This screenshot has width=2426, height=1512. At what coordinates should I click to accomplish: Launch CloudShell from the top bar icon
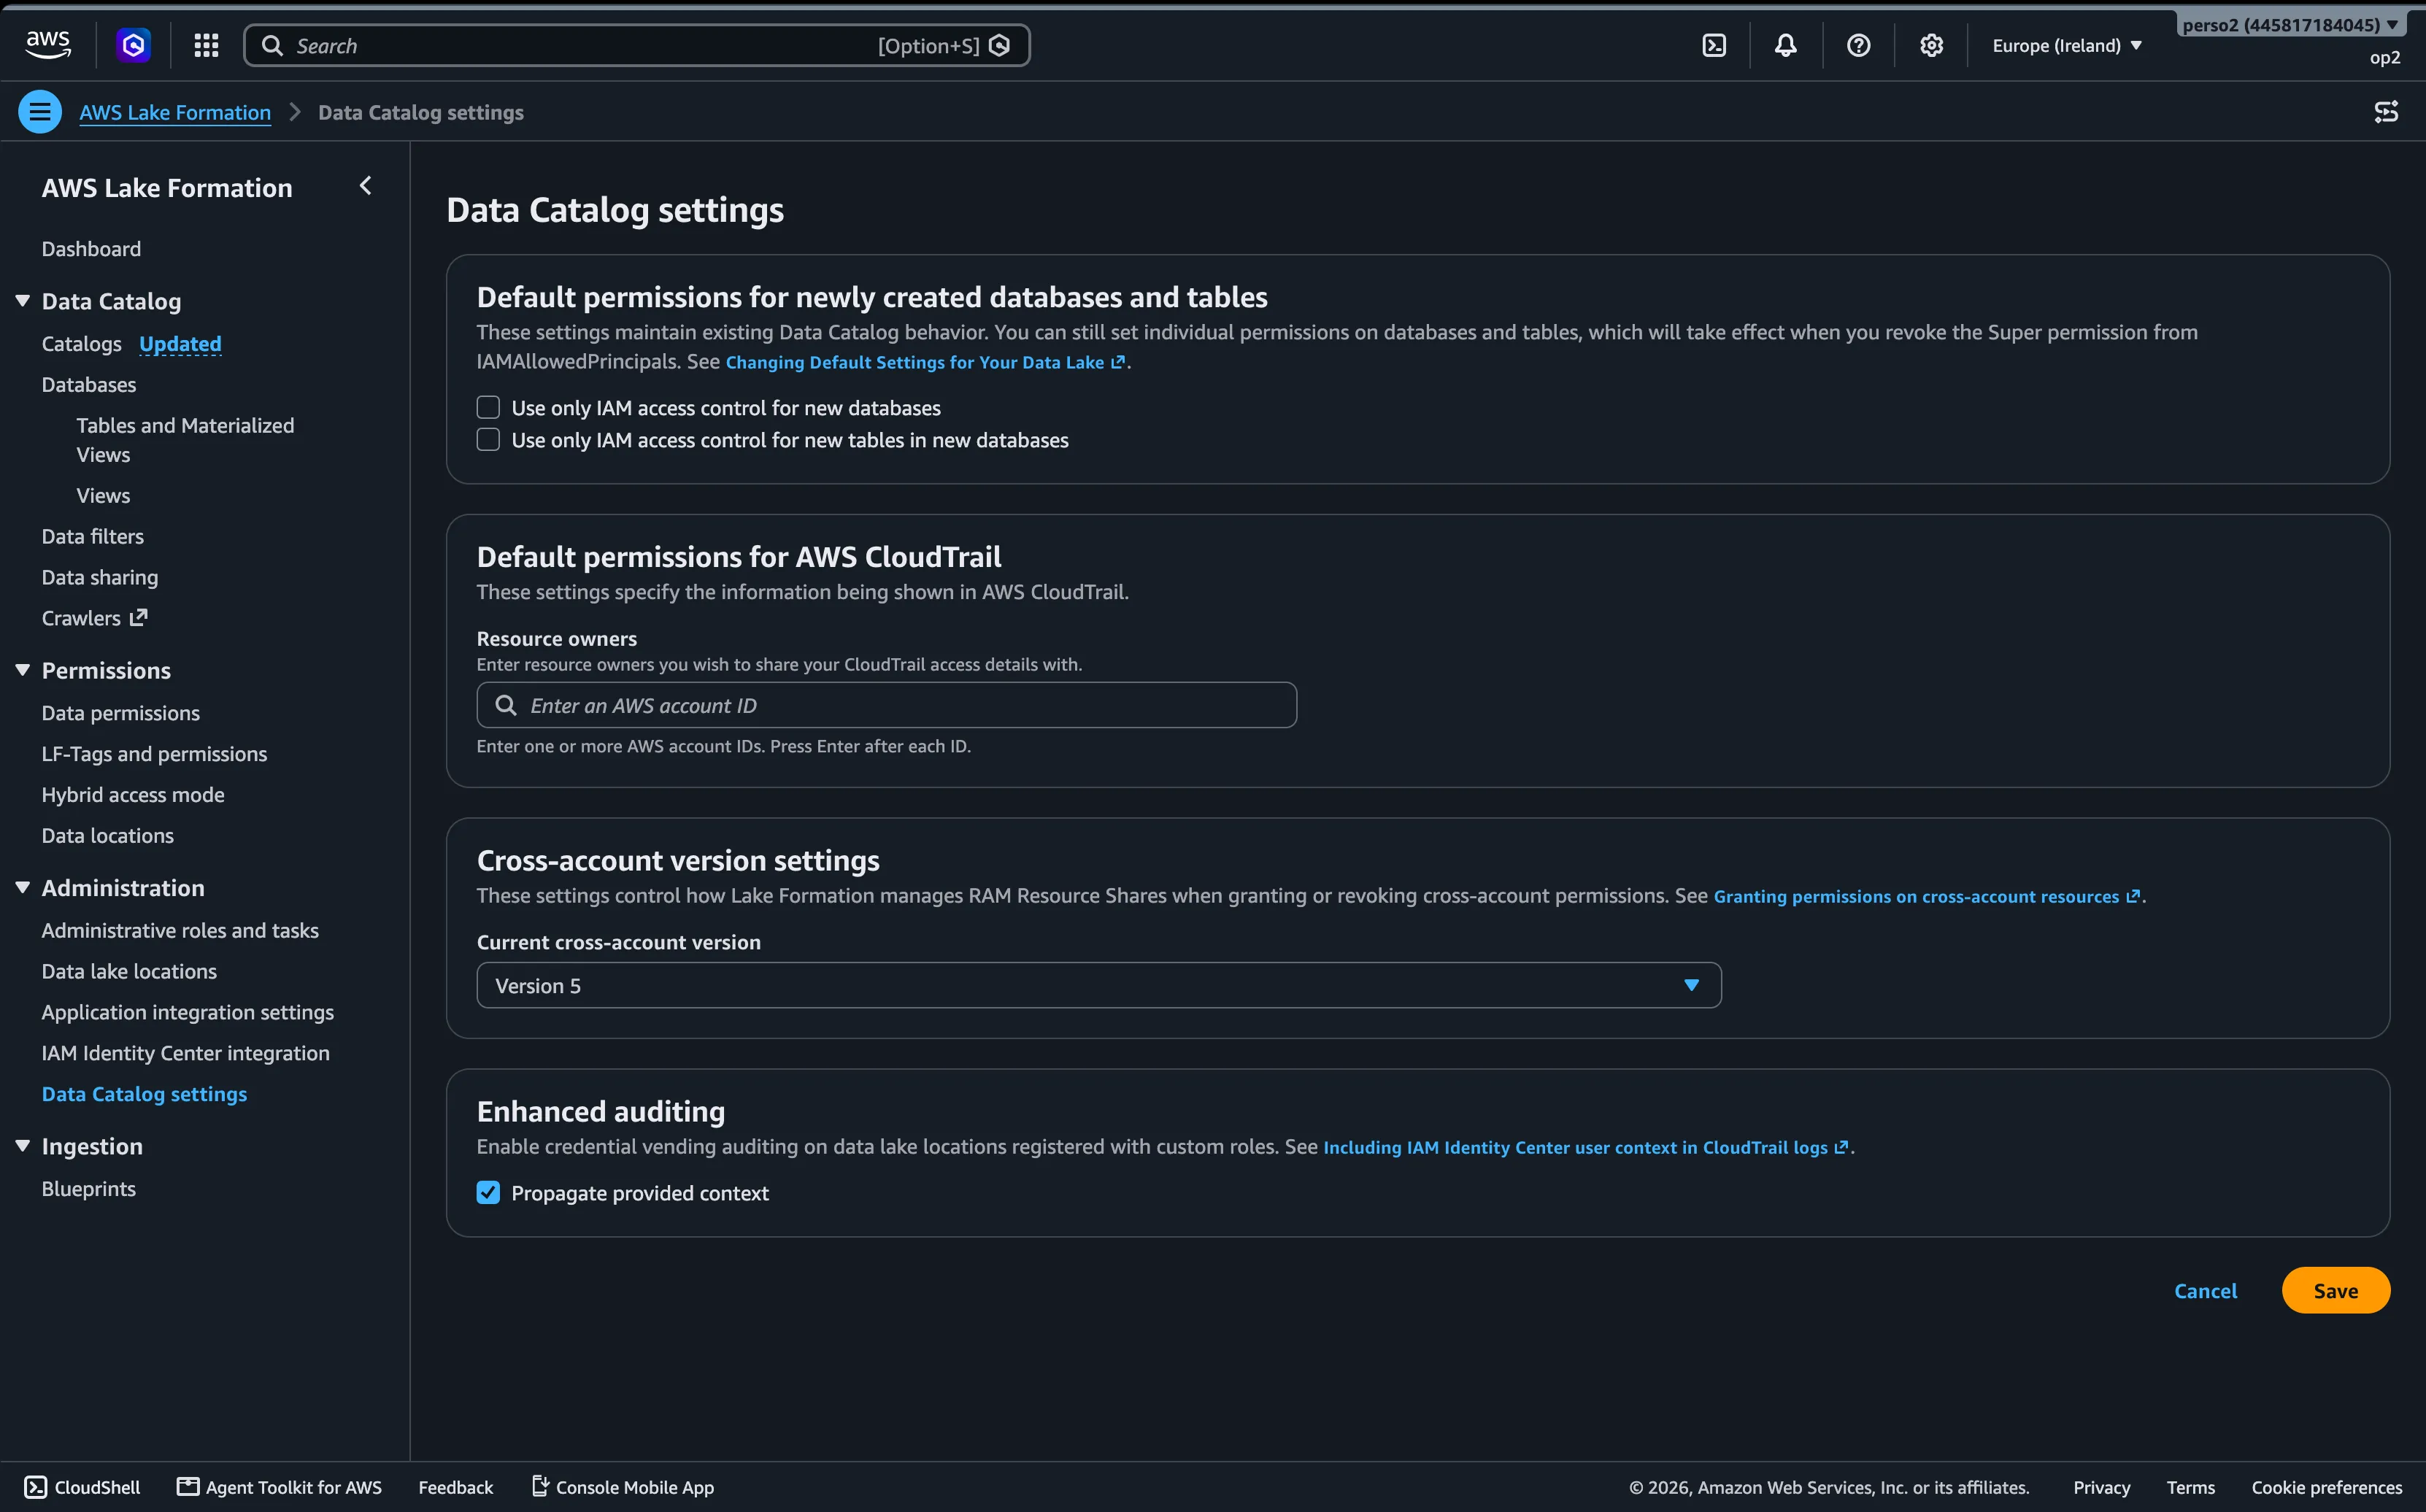click(x=1714, y=45)
